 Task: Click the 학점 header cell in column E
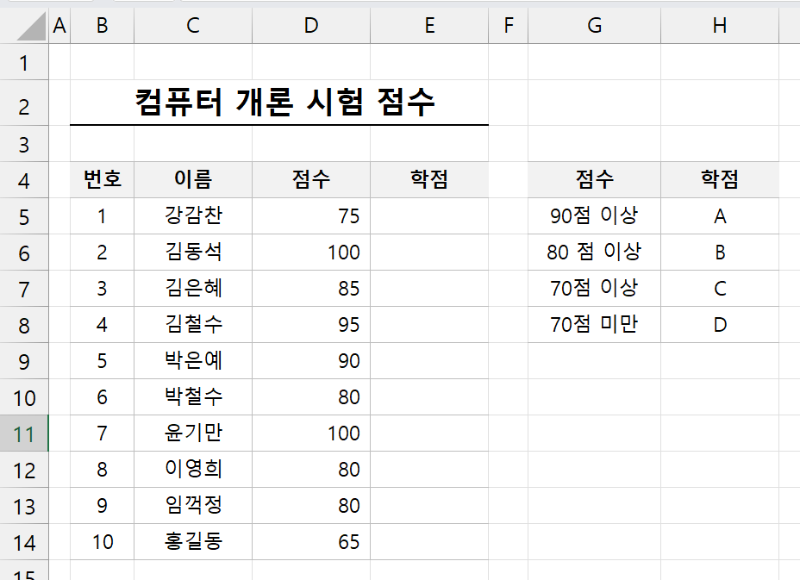click(429, 179)
